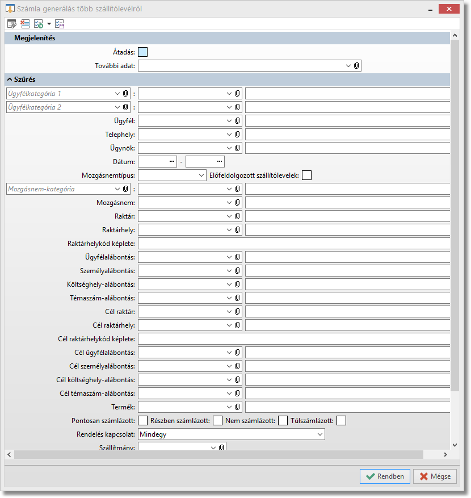Viewport: 471px width, 498px height.
Task: Click paperclip icon beside the Cél személyalábontás field
Action: (x=237, y=366)
